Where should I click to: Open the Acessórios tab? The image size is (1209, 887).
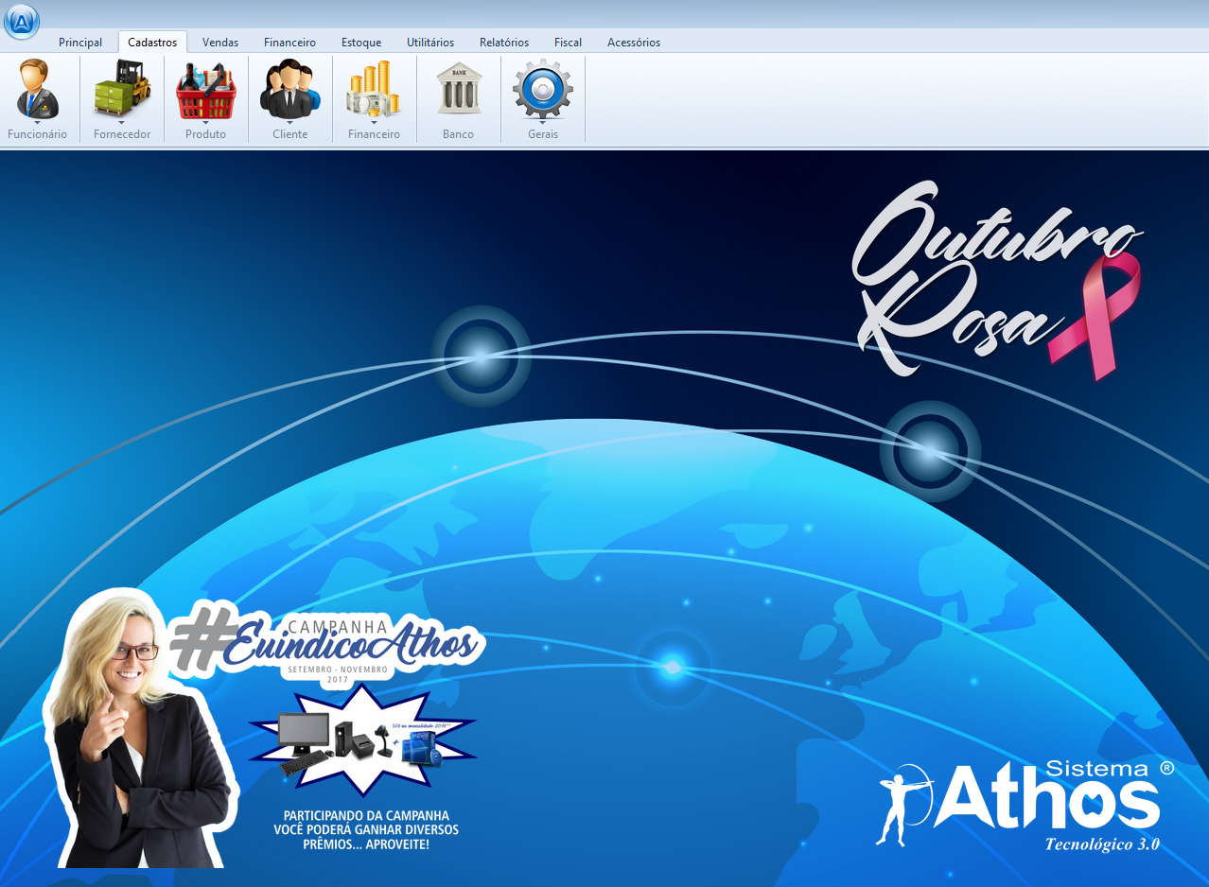click(x=634, y=43)
